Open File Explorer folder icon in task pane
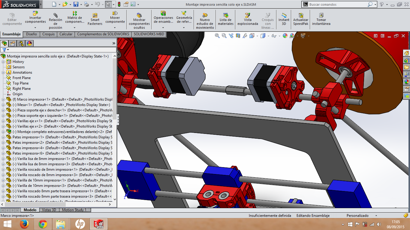 407,67
